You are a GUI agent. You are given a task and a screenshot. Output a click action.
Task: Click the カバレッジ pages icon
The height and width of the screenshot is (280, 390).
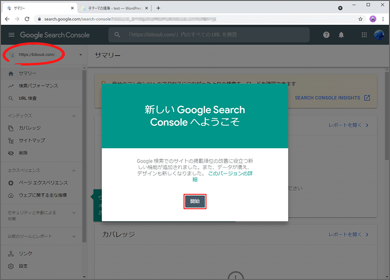pyautogui.click(x=11, y=128)
